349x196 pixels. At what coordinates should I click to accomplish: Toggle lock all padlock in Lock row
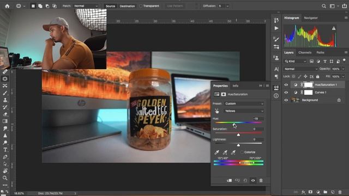point(317,76)
